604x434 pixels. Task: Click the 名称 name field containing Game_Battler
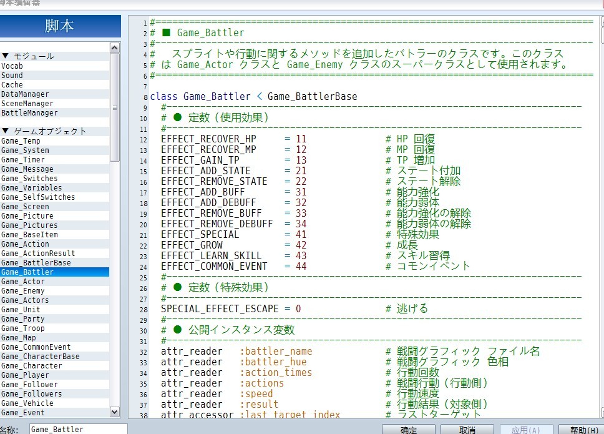[x=78, y=429]
